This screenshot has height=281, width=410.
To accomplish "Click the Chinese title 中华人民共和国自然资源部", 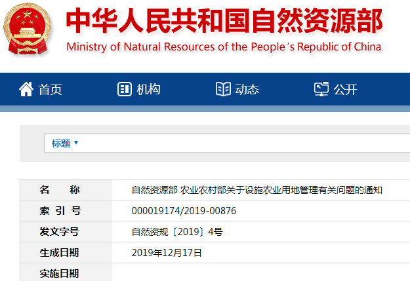I will pos(224,20).
